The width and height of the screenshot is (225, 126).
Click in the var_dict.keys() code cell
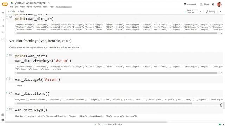31,110
